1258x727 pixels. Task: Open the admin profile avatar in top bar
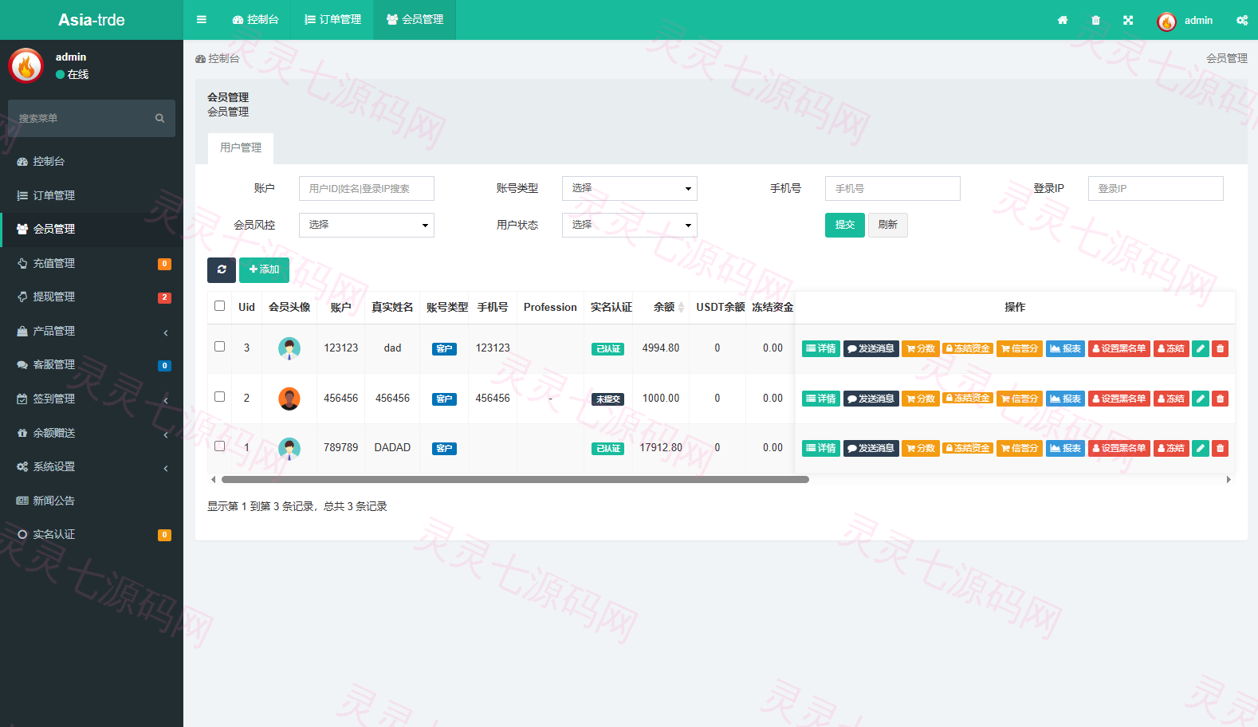point(1166,22)
